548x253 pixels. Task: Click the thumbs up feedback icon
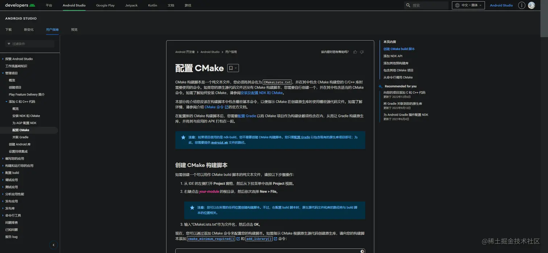coord(355,52)
